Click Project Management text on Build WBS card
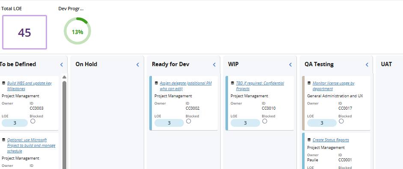Viewport: 403px width, 169px height. (x=21, y=96)
